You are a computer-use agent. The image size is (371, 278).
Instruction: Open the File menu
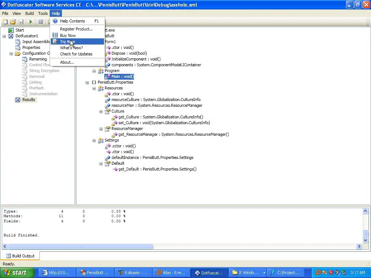(5, 13)
